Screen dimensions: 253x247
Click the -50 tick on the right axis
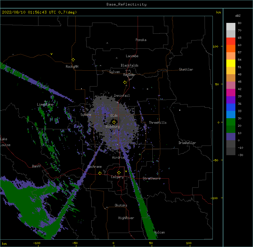[215, 160]
